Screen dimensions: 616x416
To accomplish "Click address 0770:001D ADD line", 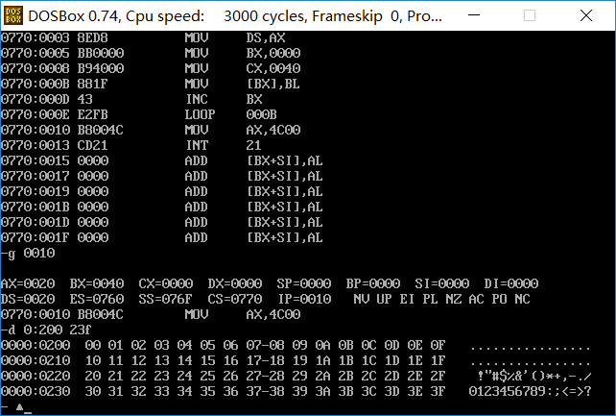I will pos(162,222).
